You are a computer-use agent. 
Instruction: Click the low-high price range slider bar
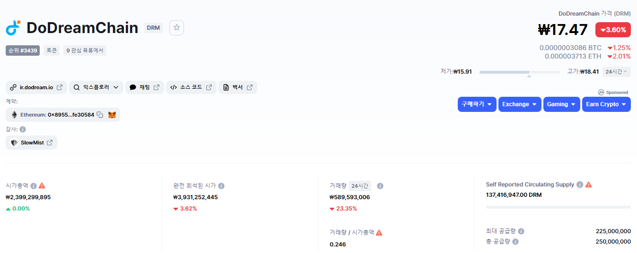pos(520,72)
